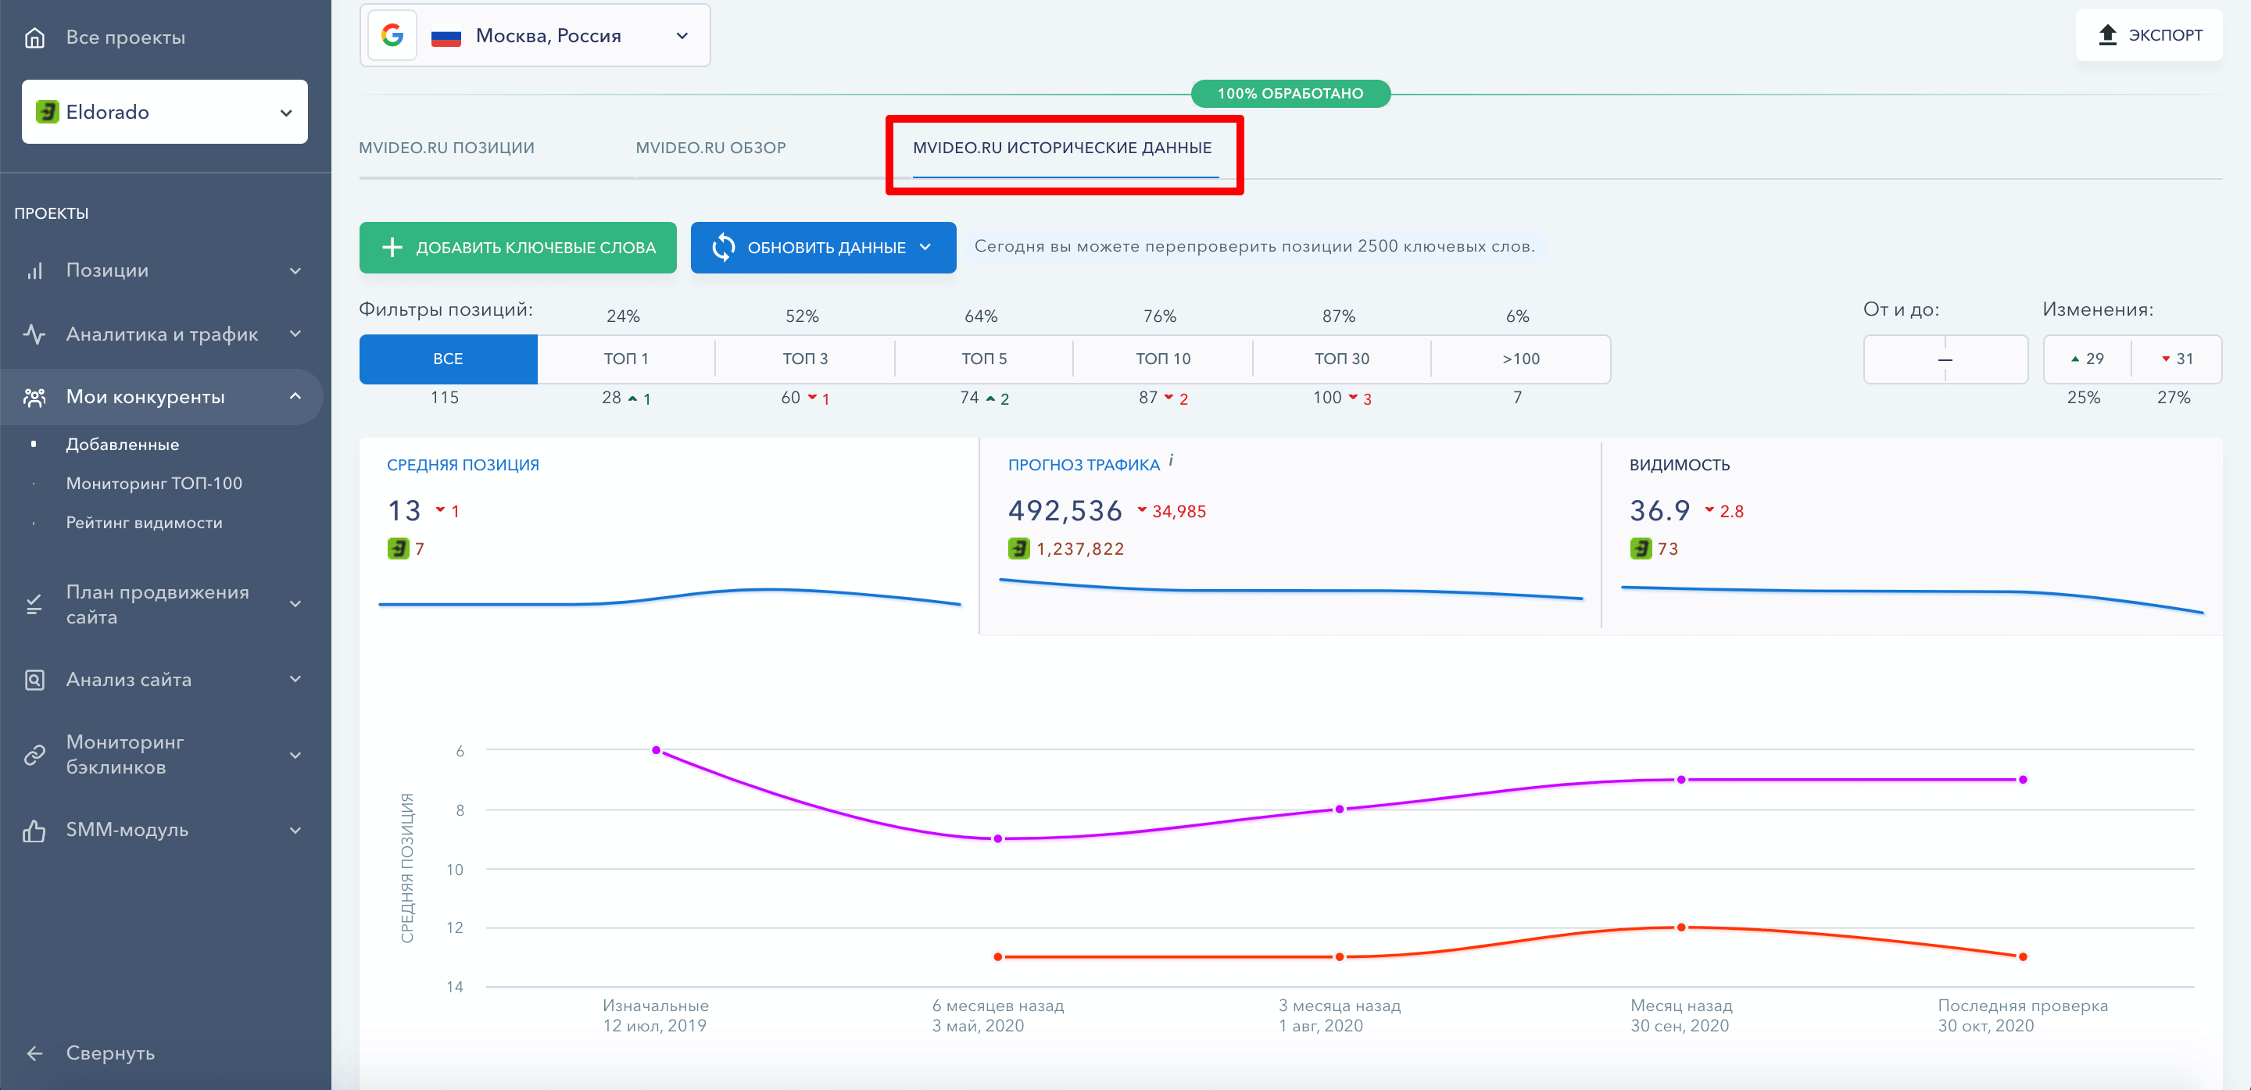Open Добавленные competitors submenu item
The width and height of the screenshot is (2251, 1090).
[x=123, y=445]
